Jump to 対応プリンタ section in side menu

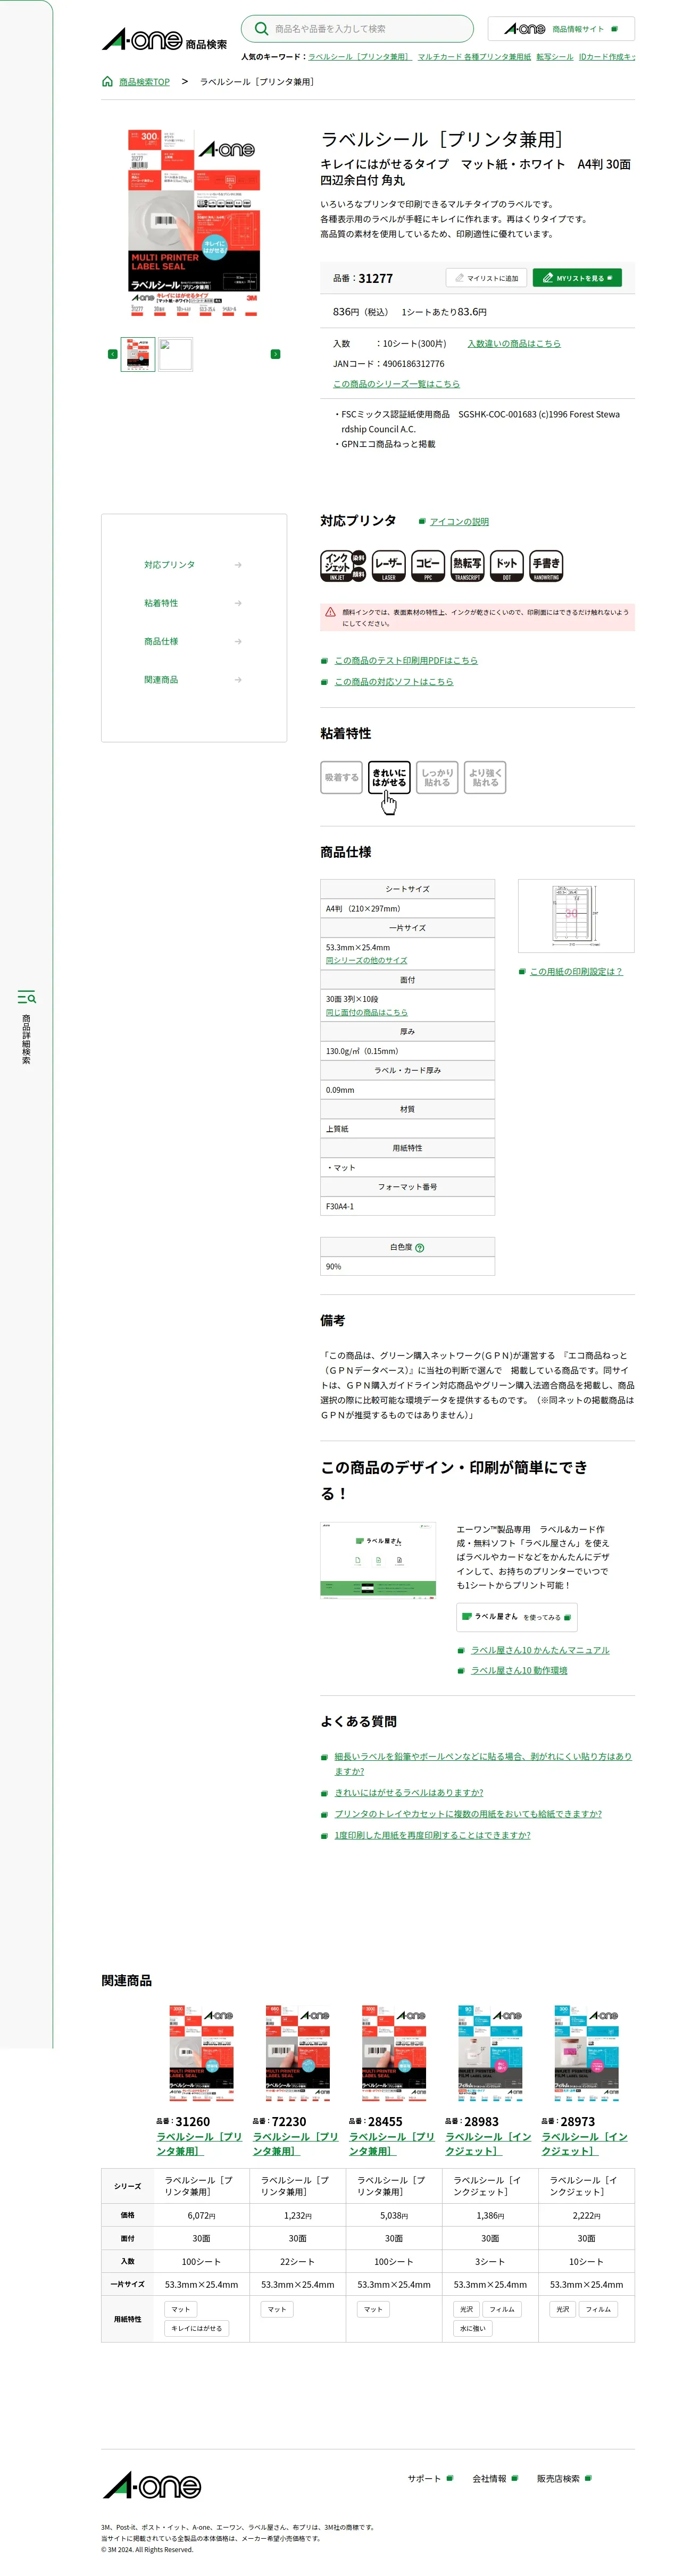click(x=192, y=565)
